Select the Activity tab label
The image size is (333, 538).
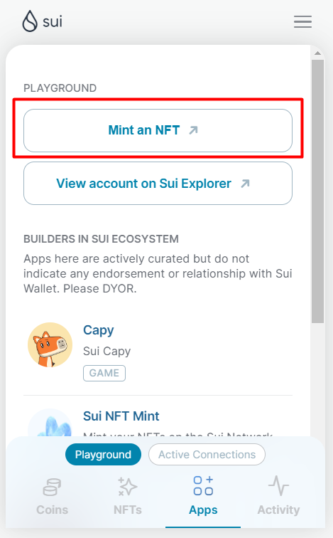tap(278, 510)
